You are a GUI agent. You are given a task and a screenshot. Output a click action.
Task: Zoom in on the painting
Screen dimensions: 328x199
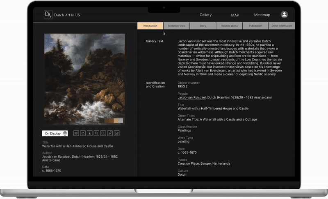point(96,133)
